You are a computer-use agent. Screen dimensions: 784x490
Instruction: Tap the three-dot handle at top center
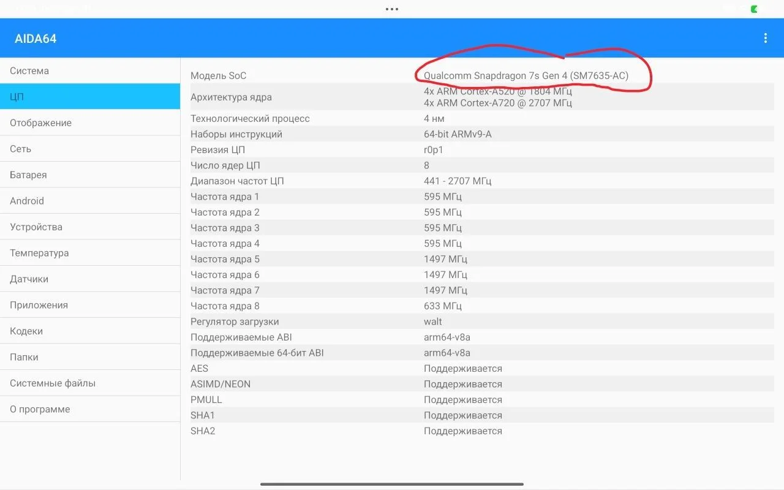(x=392, y=9)
